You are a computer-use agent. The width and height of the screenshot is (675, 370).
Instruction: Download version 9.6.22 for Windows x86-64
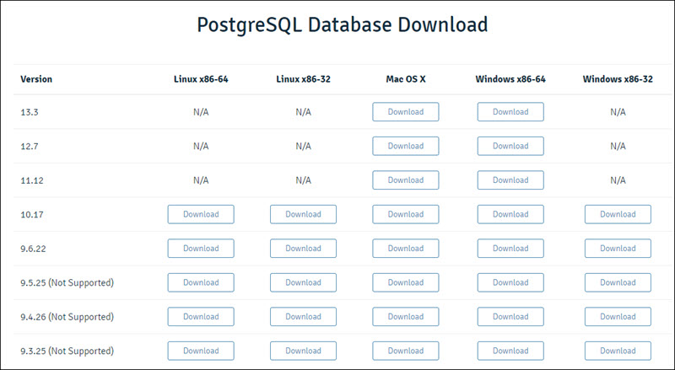(x=510, y=249)
